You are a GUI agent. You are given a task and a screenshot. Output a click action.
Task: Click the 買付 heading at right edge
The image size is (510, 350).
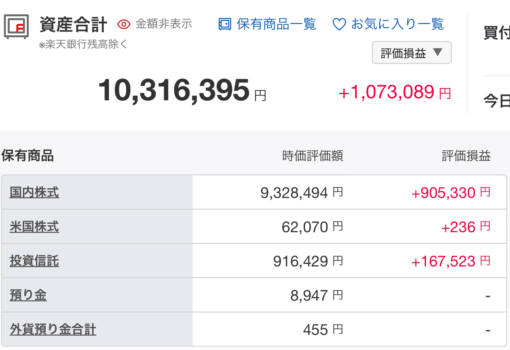[x=497, y=33]
